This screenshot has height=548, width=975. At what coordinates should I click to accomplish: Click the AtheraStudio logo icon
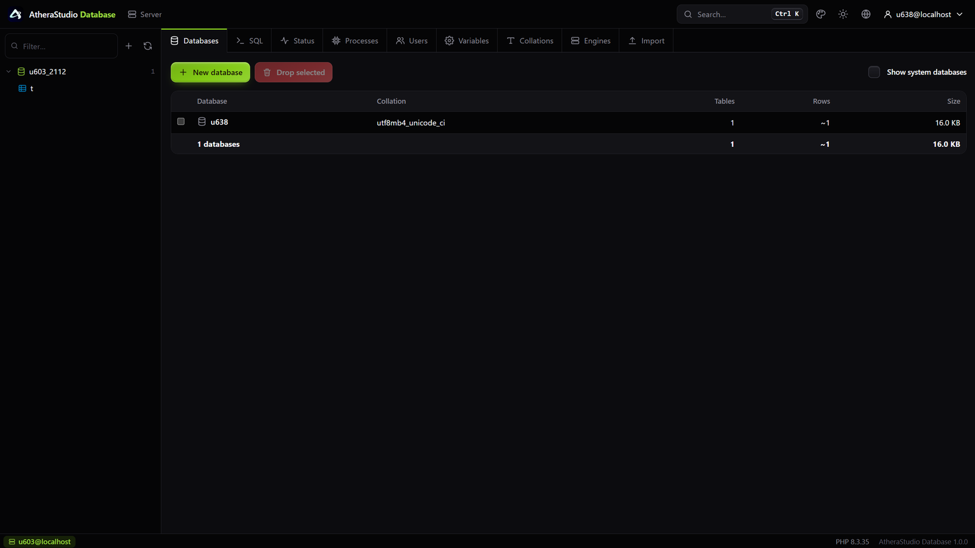pos(15,14)
